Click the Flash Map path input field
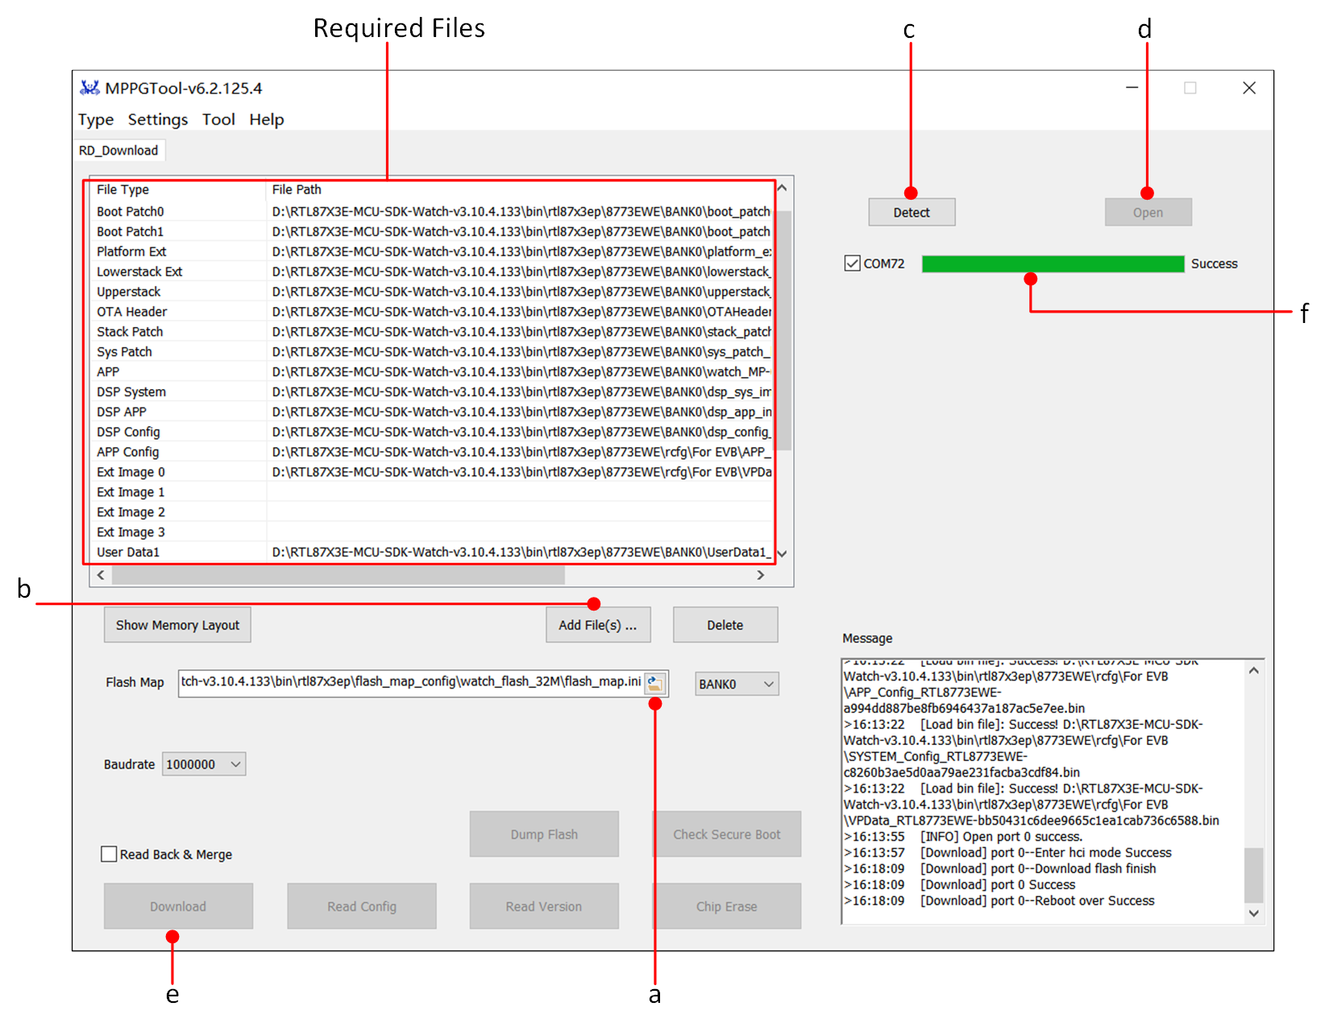1325x1027 pixels. coord(409,683)
